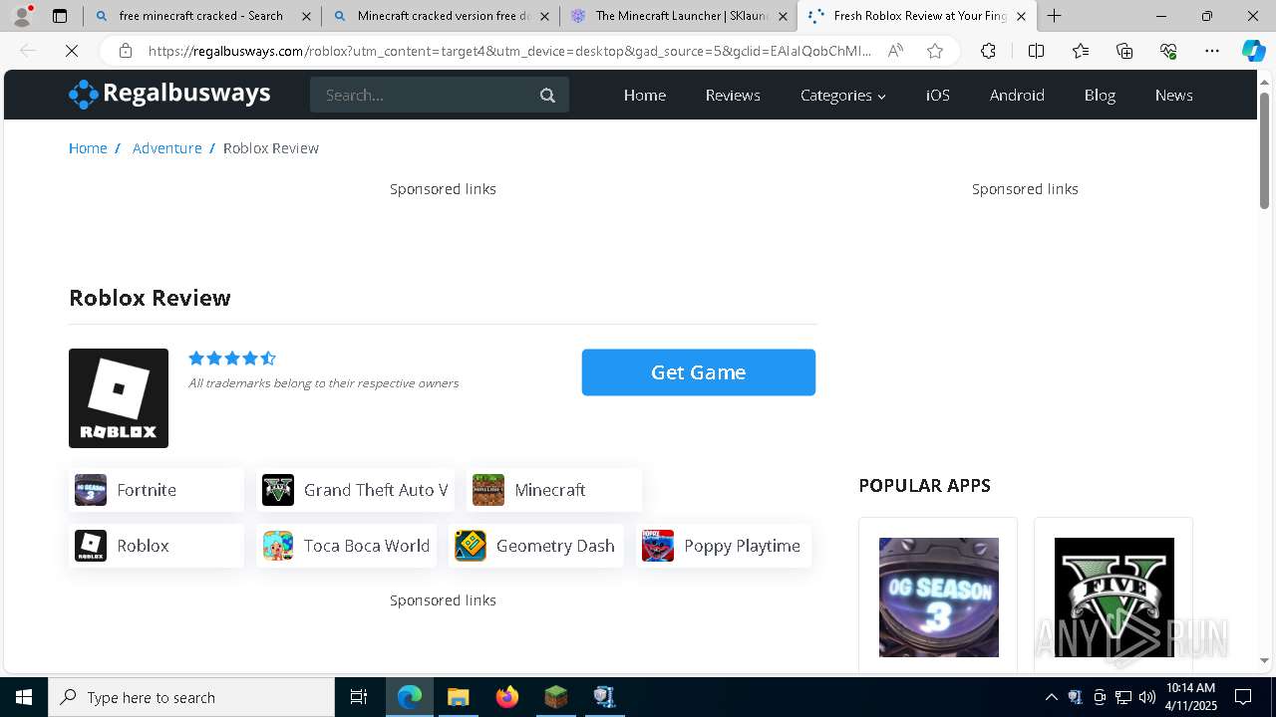The height and width of the screenshot is (717, 1276).
Task: Click the Adventure breadcrumb link
Action: 167,147
